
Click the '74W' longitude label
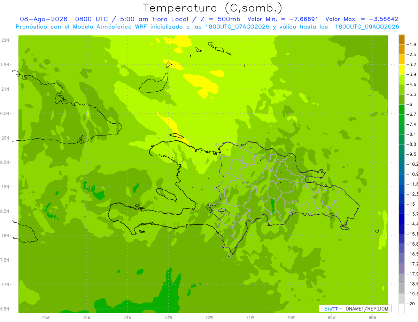pyautogui.click(x=127, y=317)
